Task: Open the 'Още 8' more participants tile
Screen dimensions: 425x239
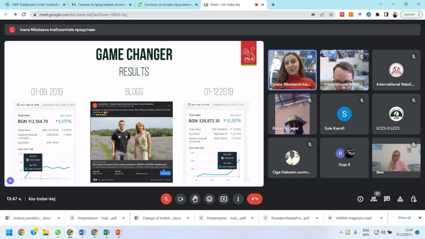Action: click(x=344, y=158)
